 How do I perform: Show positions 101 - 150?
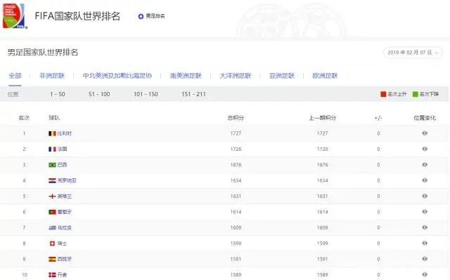pyautogui.click(x=146, y=94)
